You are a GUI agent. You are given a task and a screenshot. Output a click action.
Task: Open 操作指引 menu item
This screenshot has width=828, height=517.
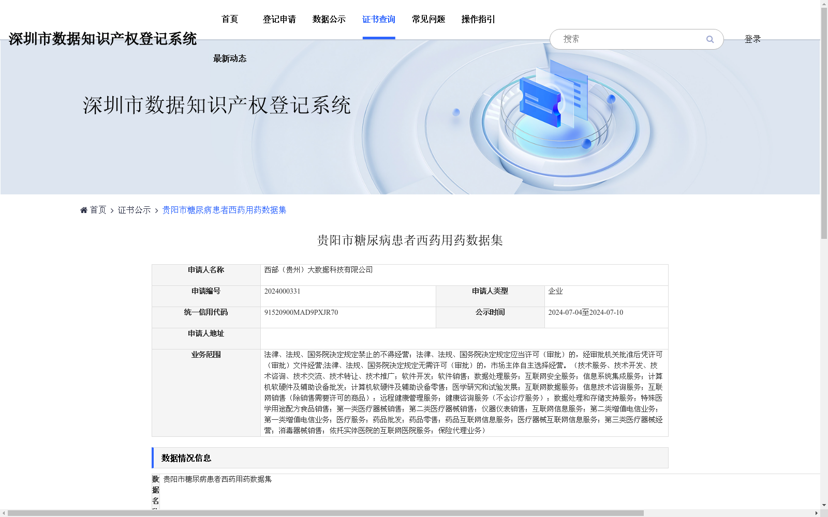tap(478, 19)
